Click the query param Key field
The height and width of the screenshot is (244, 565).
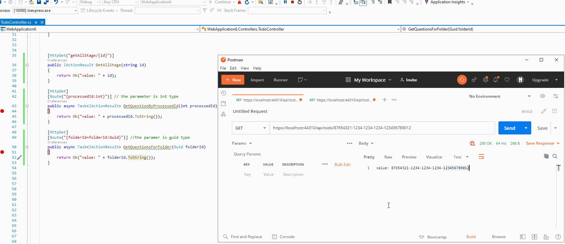[x=248, y=174]
